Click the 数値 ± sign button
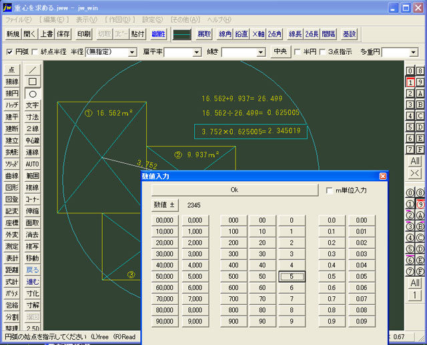 click(x=164, y=205)
